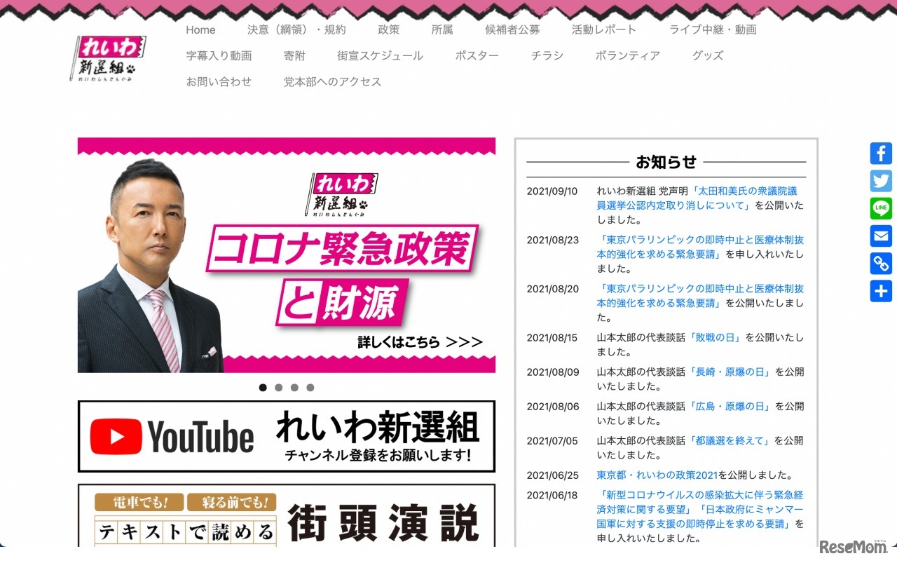The image size is (897, 563).
Task: Click 詳しくはこちら on the corona policy banner
Action: point(420,342)
